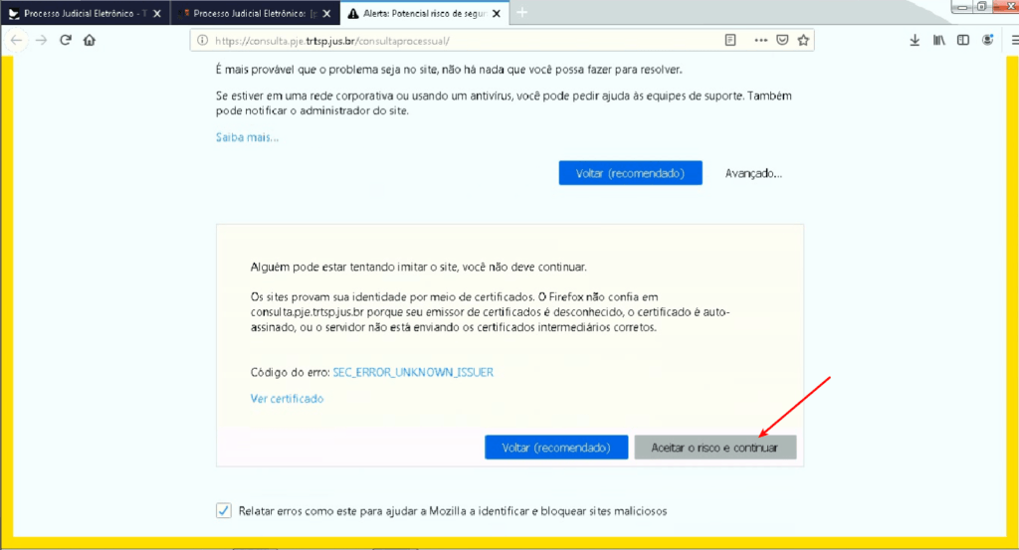The image size is (1019, 550).
Task: Open the library menu
Action: click(939, 40)
